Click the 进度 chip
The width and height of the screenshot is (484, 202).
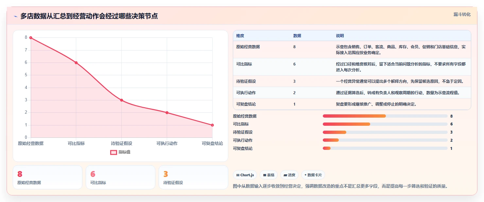pos(289,175)
